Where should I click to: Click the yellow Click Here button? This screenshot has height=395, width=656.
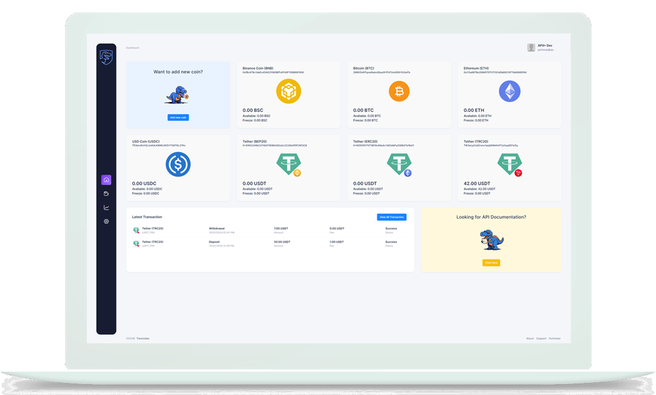491,263
